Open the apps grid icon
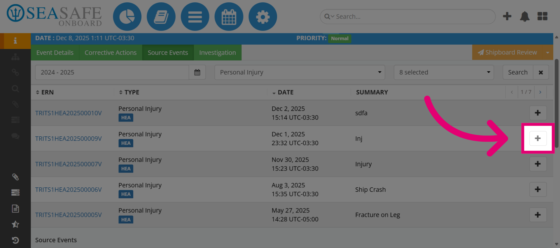560x248 pixels. coord(542,16)
